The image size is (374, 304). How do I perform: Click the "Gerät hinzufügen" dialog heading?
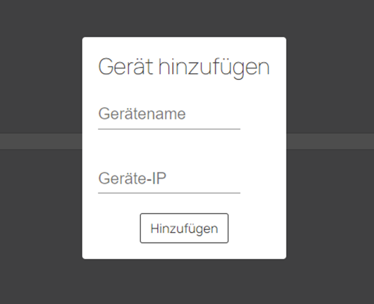click(x=184, y=67)
